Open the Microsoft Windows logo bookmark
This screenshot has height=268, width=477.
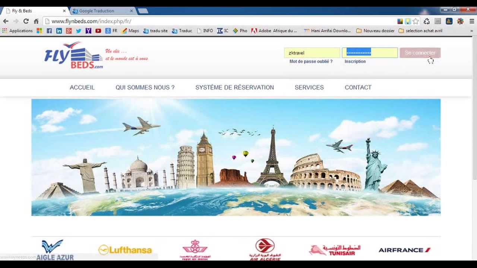39,31
